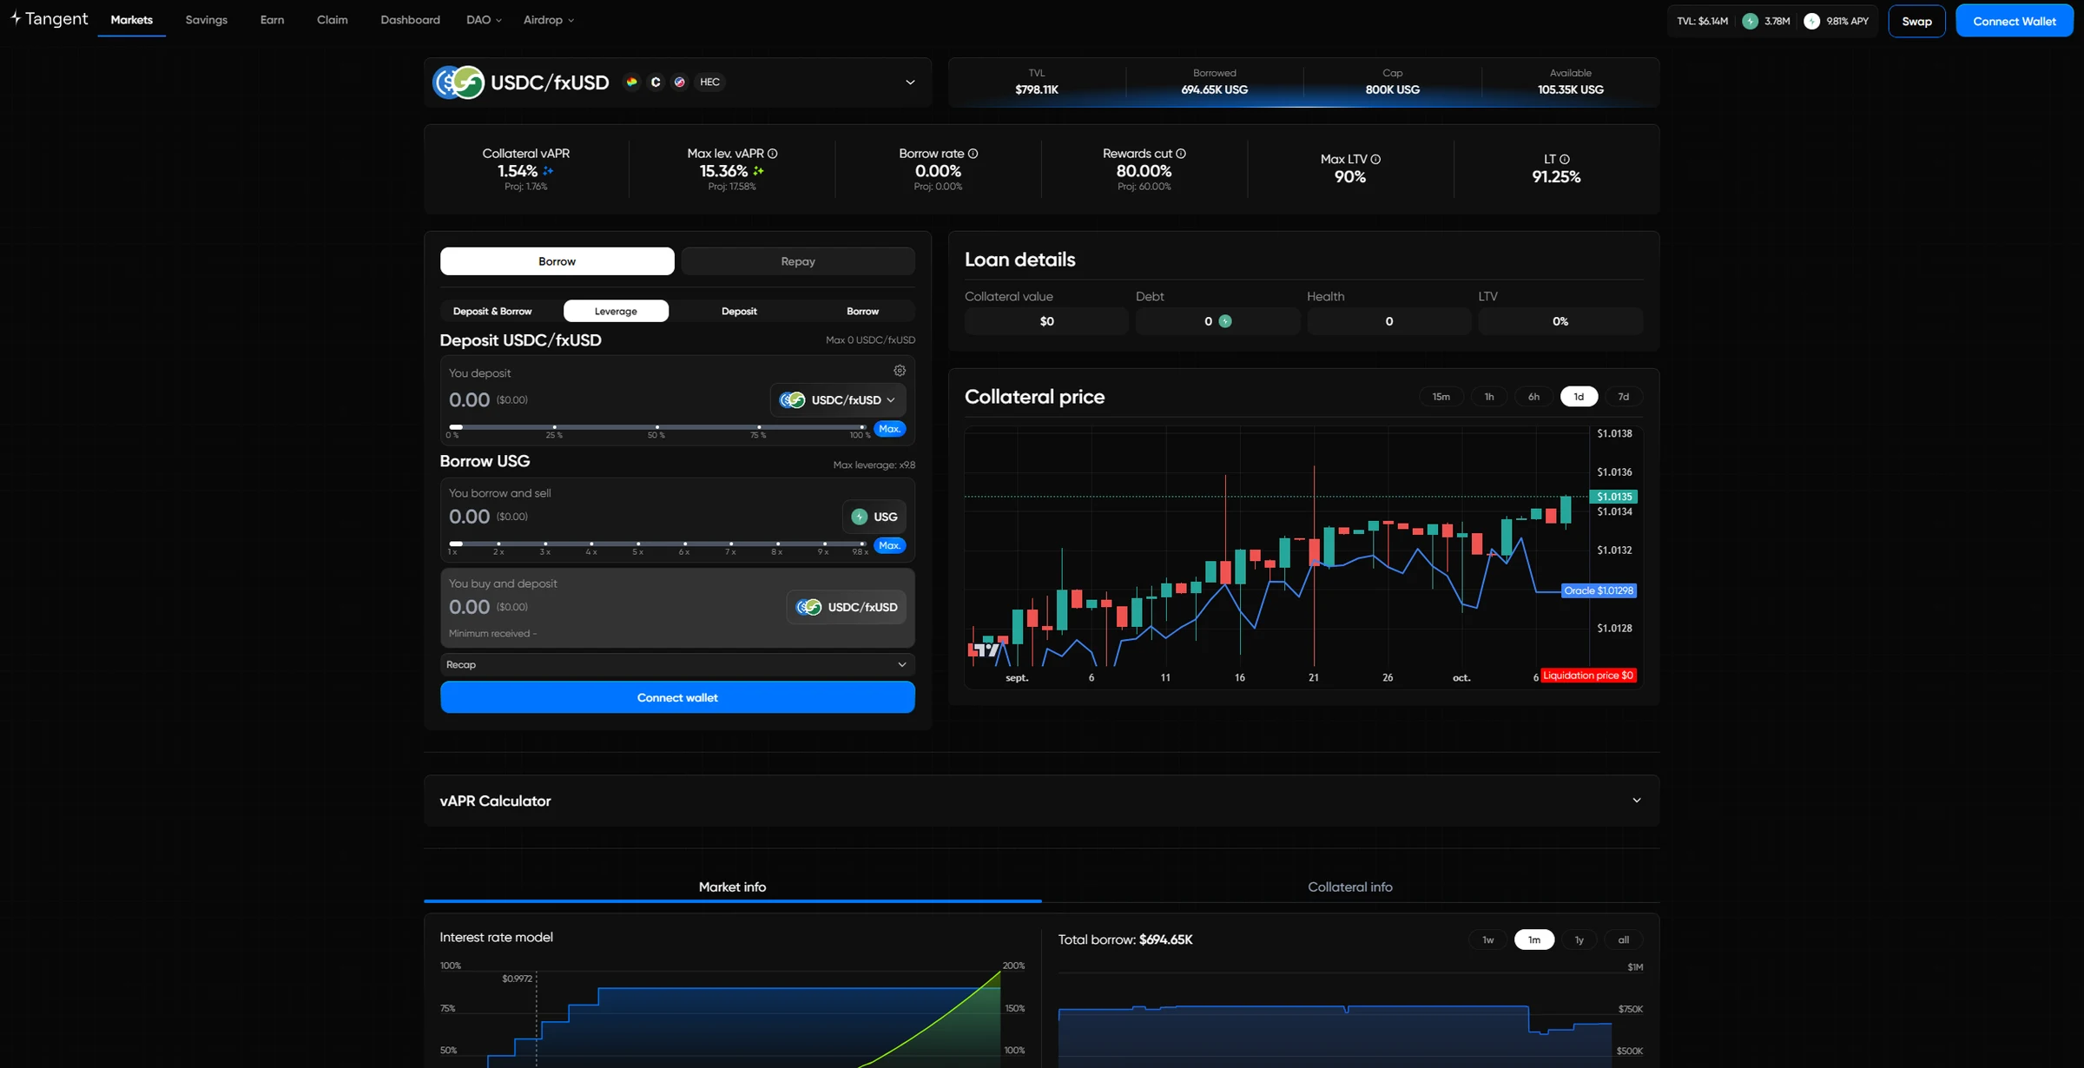Viewport: 2084px width, 1068px height.
Task: Click info icon beside Max lev. vAPR
Action: pos(773,154)
